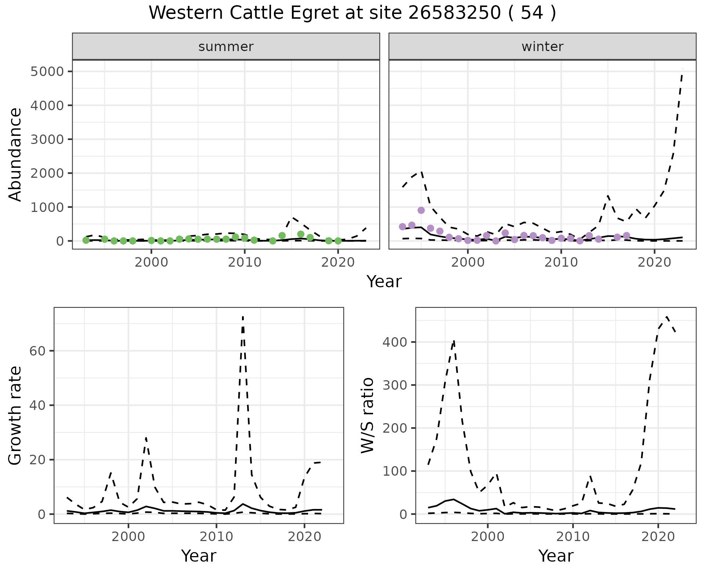Click the Abundance y-axis label
The image size is (705, 573).
click(15, 154)
